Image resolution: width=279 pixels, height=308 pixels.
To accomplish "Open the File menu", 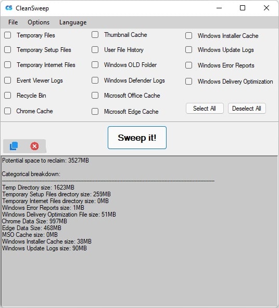I will [13, 22].
